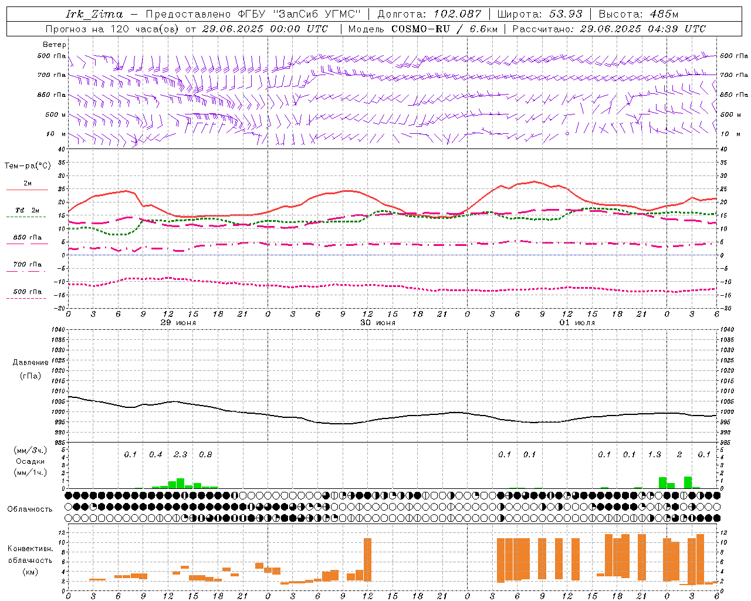Click the 2.3 precipitation amount value
Viewport: 751px width, 601px height.
pyautogui.click(x=181, y=455)
